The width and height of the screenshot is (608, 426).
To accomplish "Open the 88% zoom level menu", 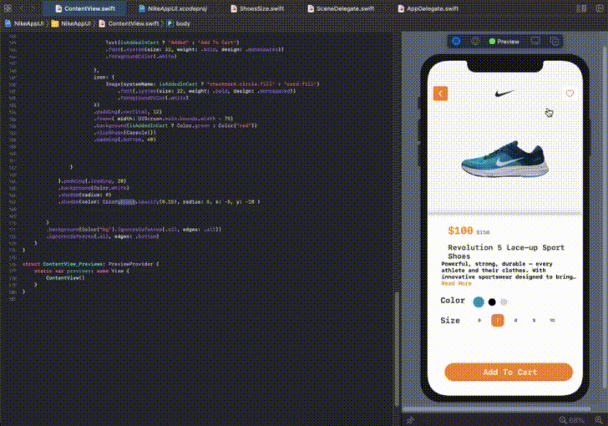I will coord(576,420).
